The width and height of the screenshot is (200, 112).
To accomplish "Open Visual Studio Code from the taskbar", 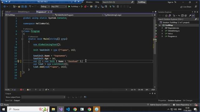I will click(68, 109).
